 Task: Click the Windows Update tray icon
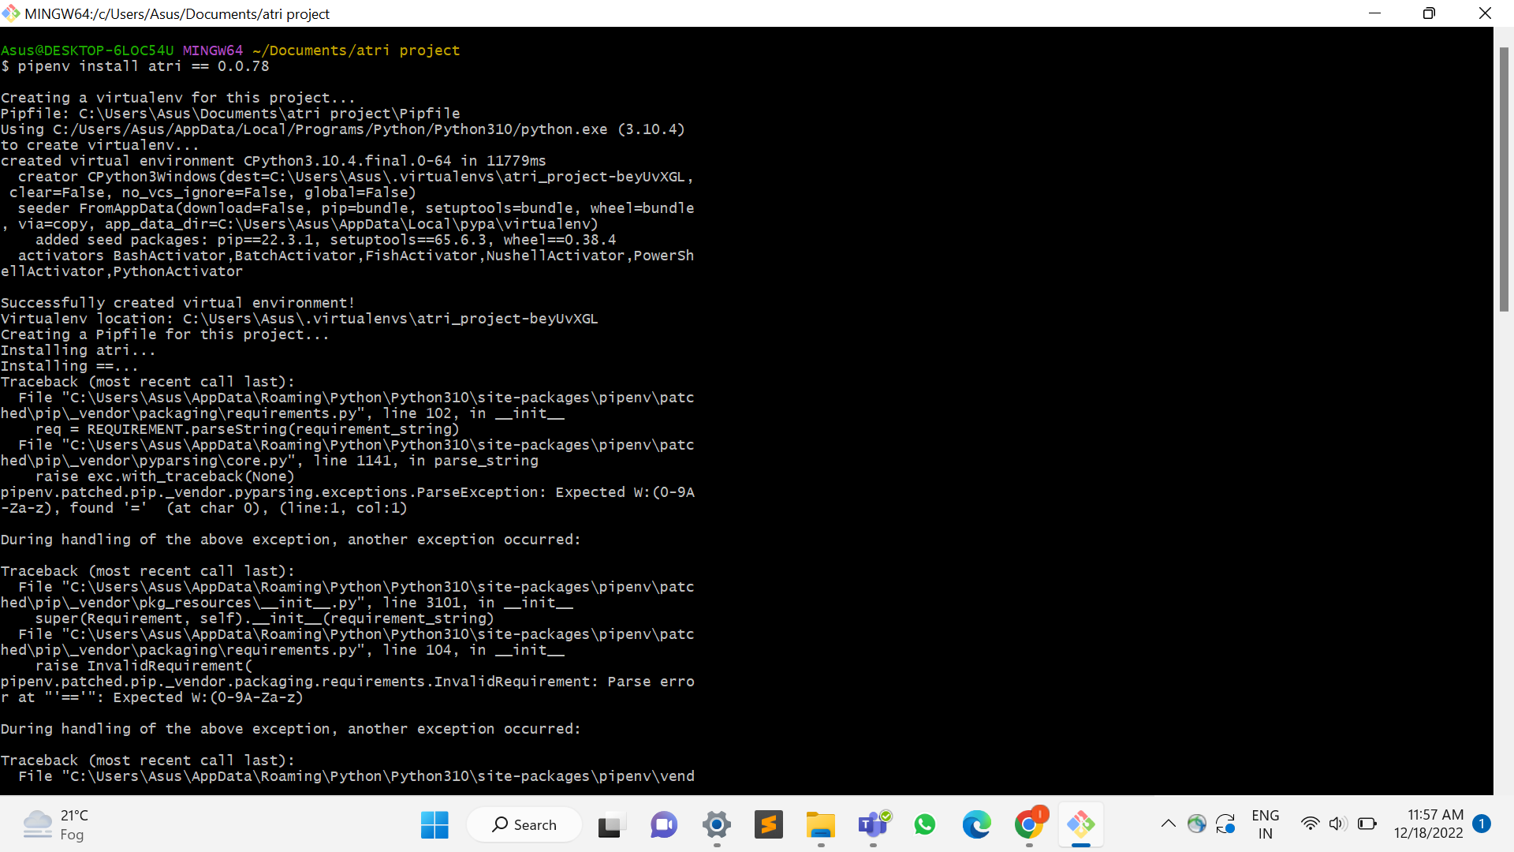point(1225,824)
